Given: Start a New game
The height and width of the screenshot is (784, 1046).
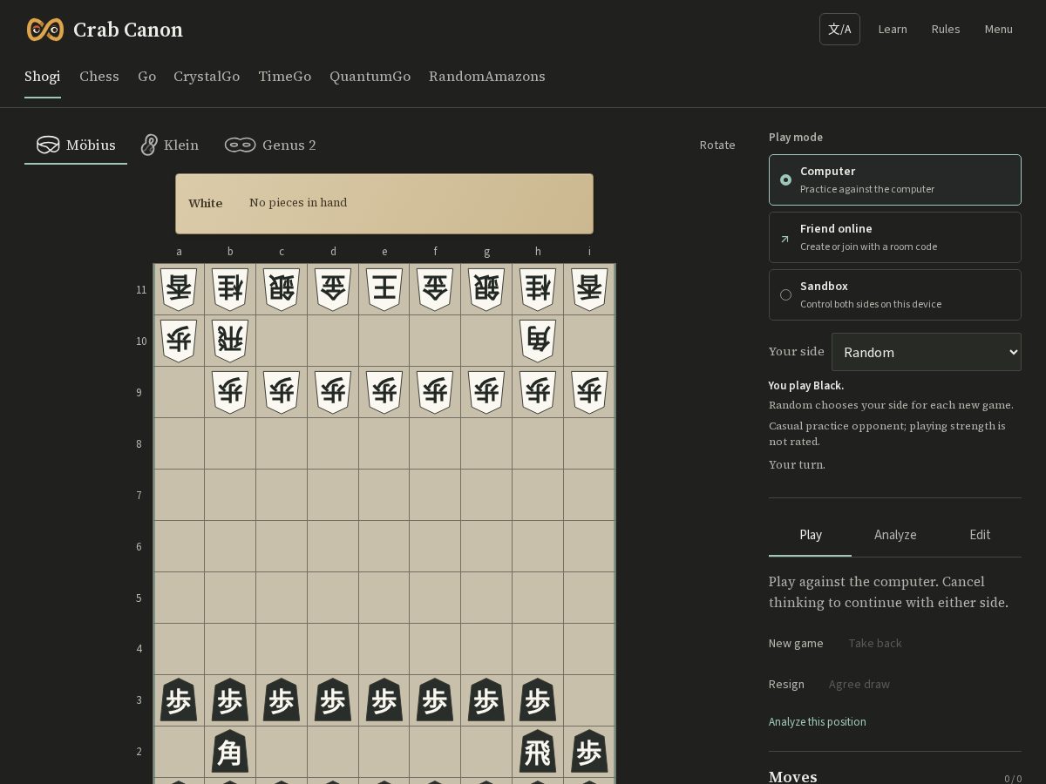Looking at the screenshot, I should [x=796, y=643].
